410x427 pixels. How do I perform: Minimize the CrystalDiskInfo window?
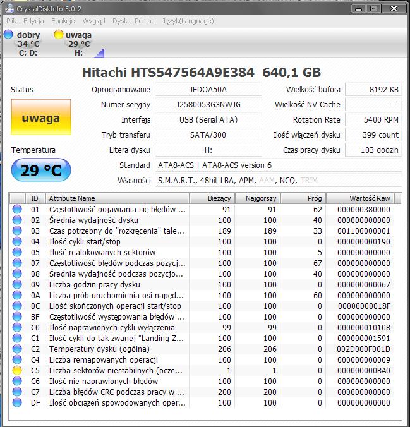[358, 9]
